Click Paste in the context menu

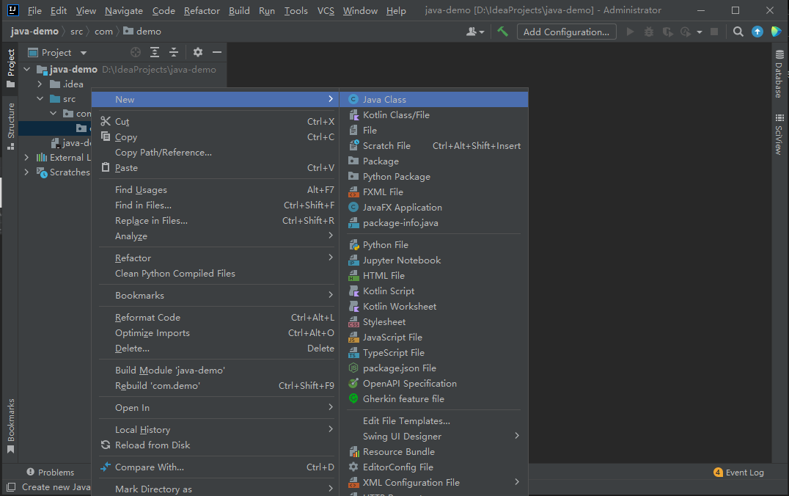(x=217, y=168)
